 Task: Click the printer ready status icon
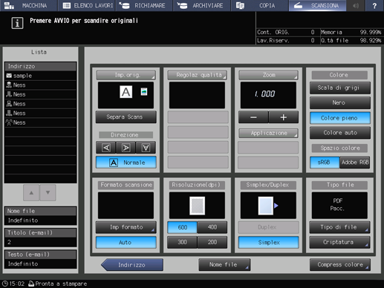(31, 284)
